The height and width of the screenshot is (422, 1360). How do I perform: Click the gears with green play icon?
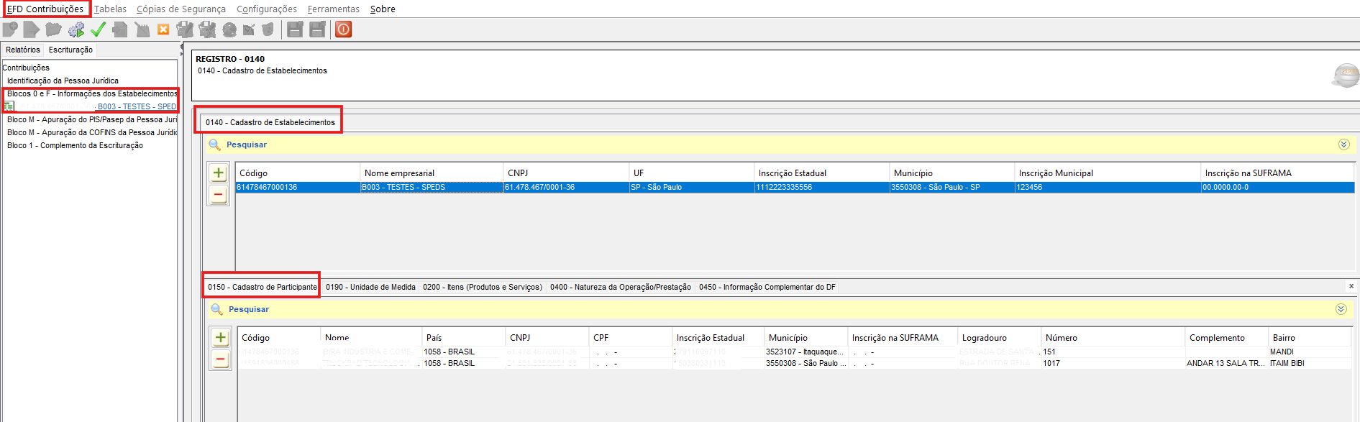76,29
